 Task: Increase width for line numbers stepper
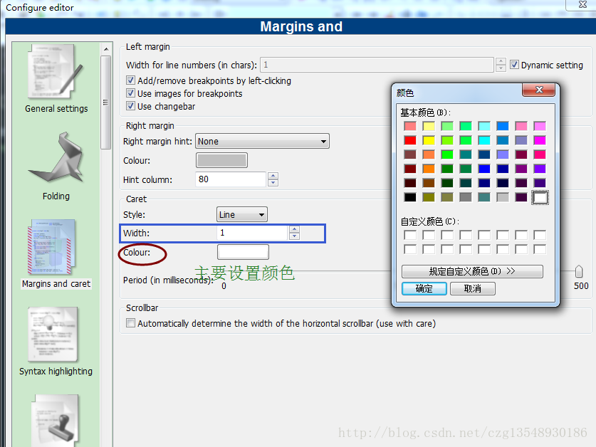[501, 61]
